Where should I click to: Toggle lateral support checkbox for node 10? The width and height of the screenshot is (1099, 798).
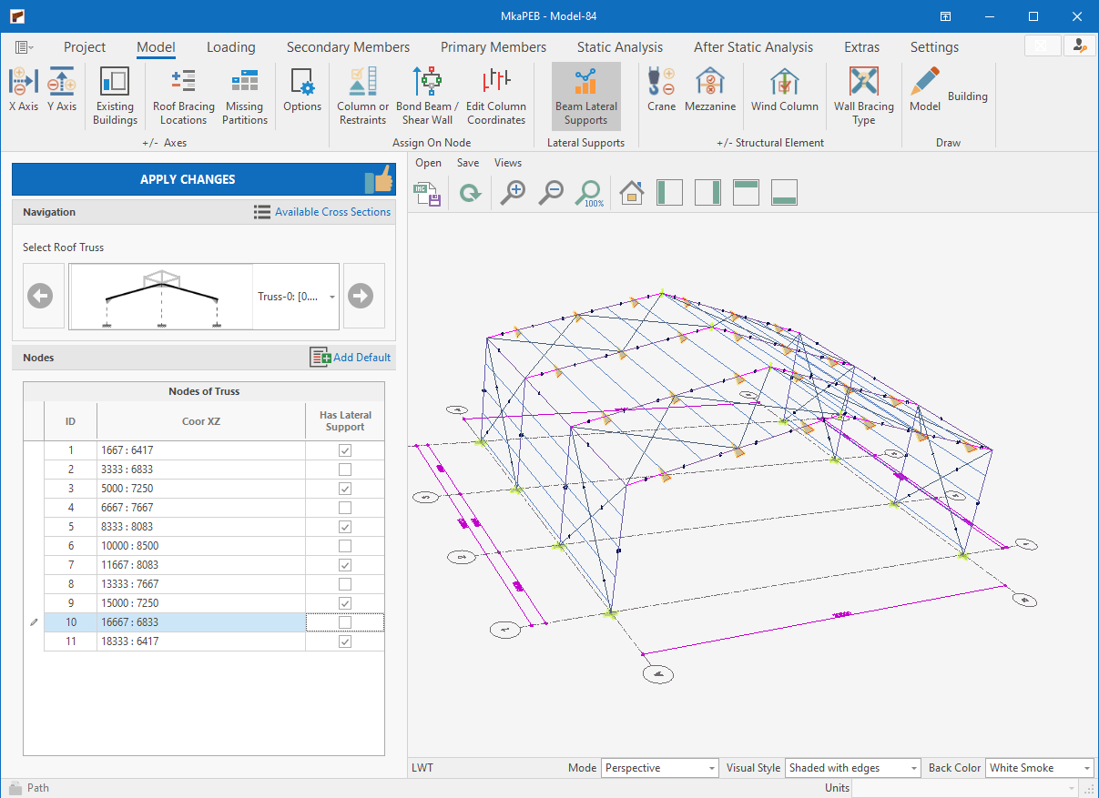[x=345, y=622]
